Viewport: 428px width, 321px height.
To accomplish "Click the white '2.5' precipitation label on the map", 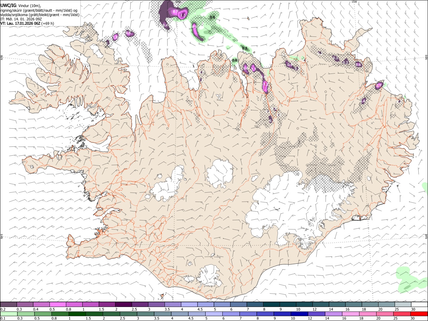I will pyautogui.click(x=183, y=15).
